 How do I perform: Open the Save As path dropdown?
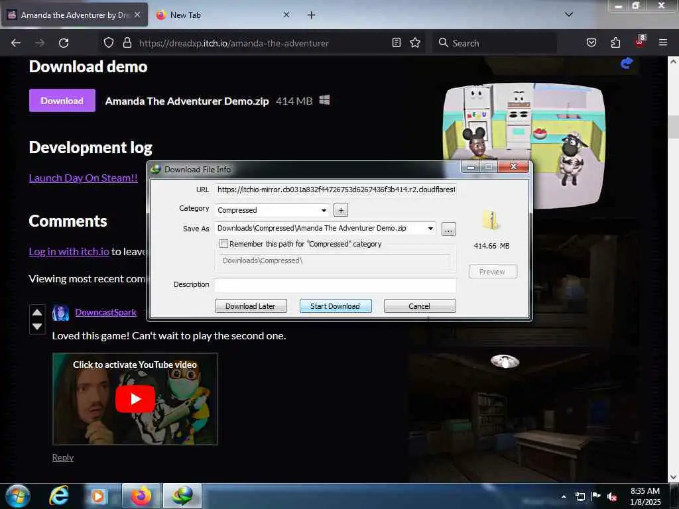pyautogui.click(x=430, y=228)
